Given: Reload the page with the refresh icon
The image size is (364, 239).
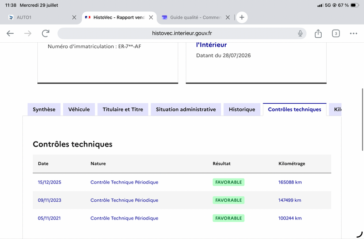Looking at the screenshot, I should pos(46,33).
